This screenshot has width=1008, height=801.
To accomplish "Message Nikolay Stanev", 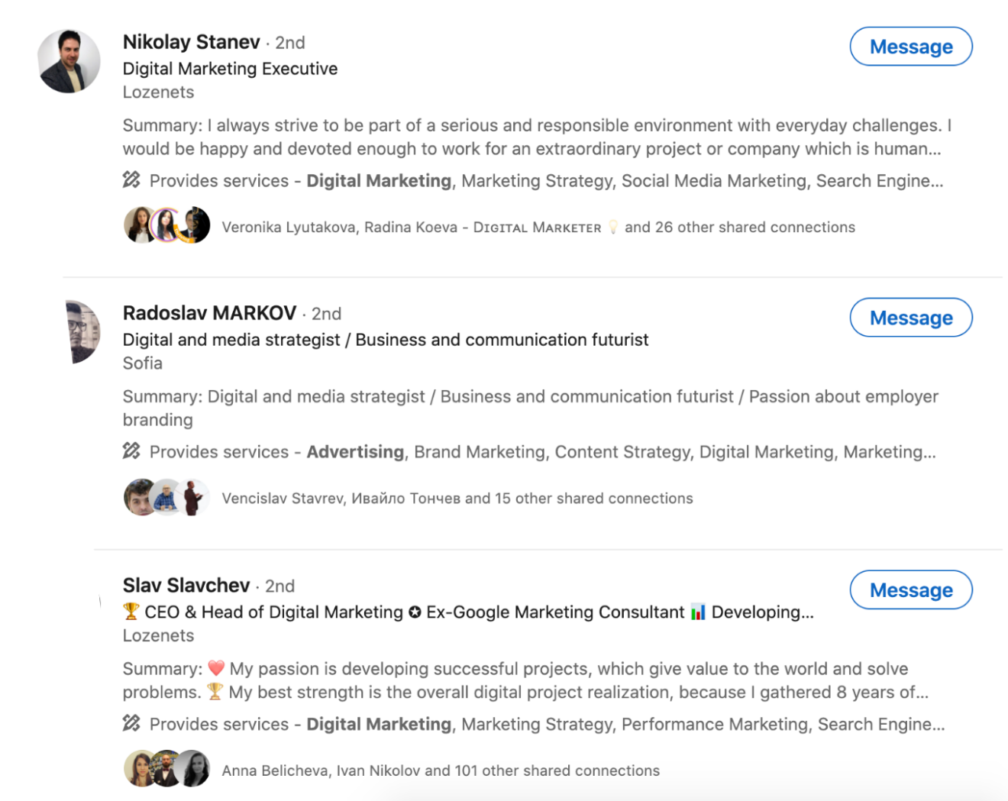I will 910,47.
